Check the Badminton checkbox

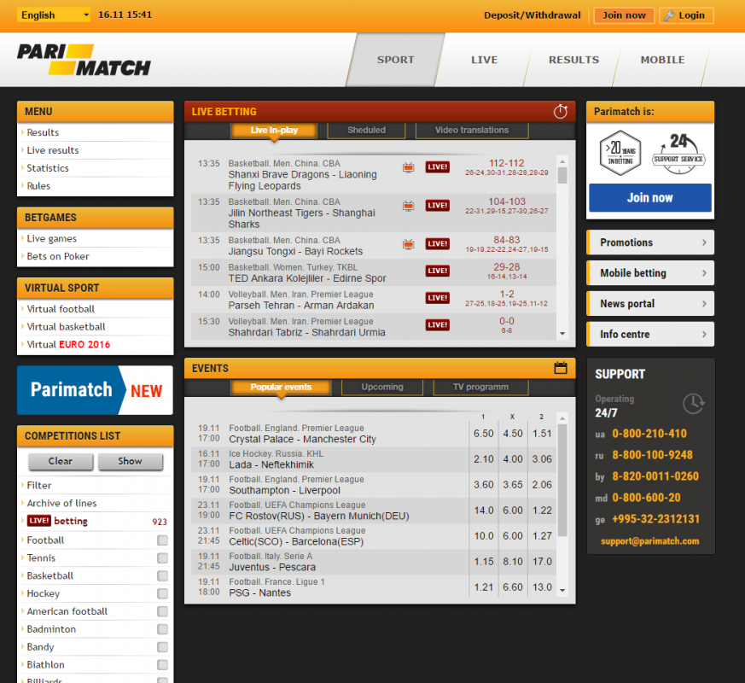tap(162, 629)
